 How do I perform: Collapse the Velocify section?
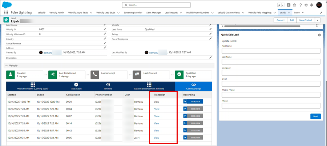point(6,66)
